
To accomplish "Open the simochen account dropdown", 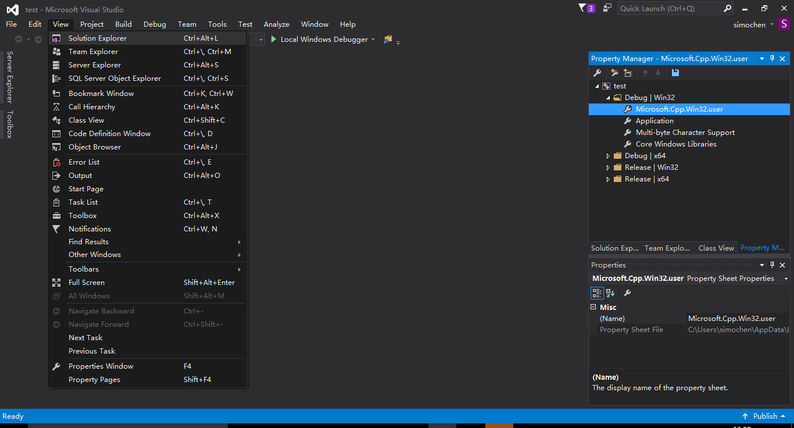I will tap(753, 24).
